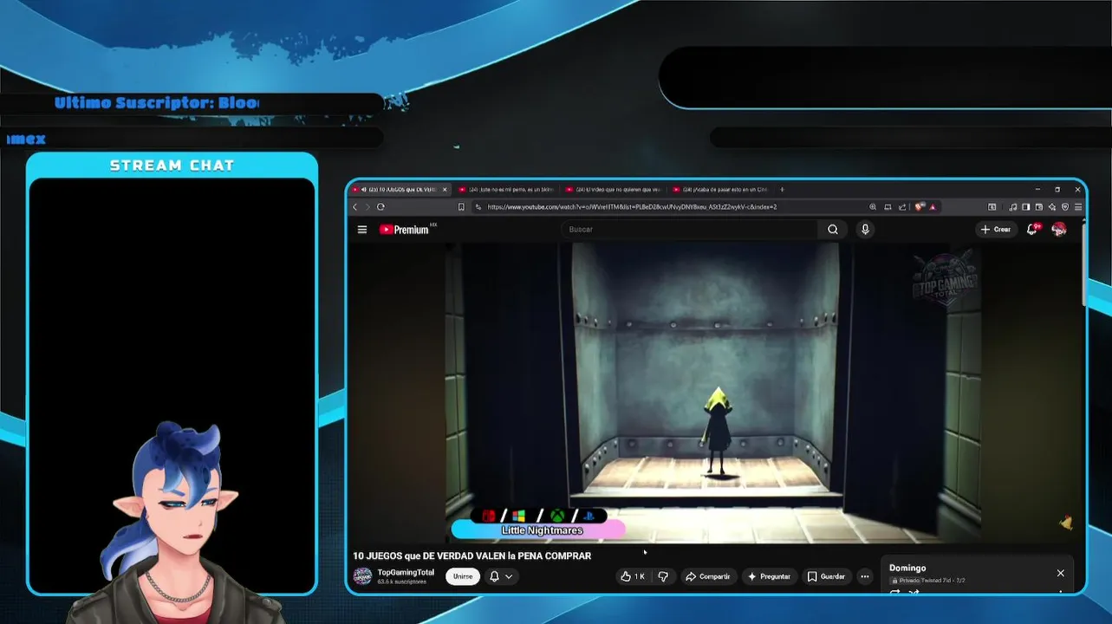Toggle the browser sidebar panel
The height and width of the screenshot is (624, 1112).
[x=1026, y=207]
